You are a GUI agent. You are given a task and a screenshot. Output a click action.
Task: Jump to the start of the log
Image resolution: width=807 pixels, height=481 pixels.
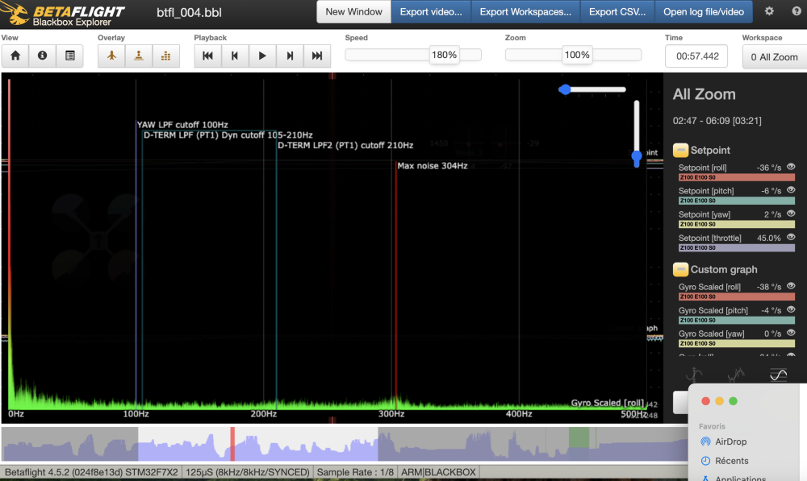coord(207,56)
